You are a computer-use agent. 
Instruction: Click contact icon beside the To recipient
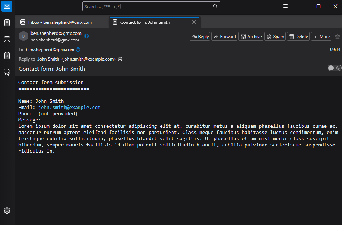point(78,50)
